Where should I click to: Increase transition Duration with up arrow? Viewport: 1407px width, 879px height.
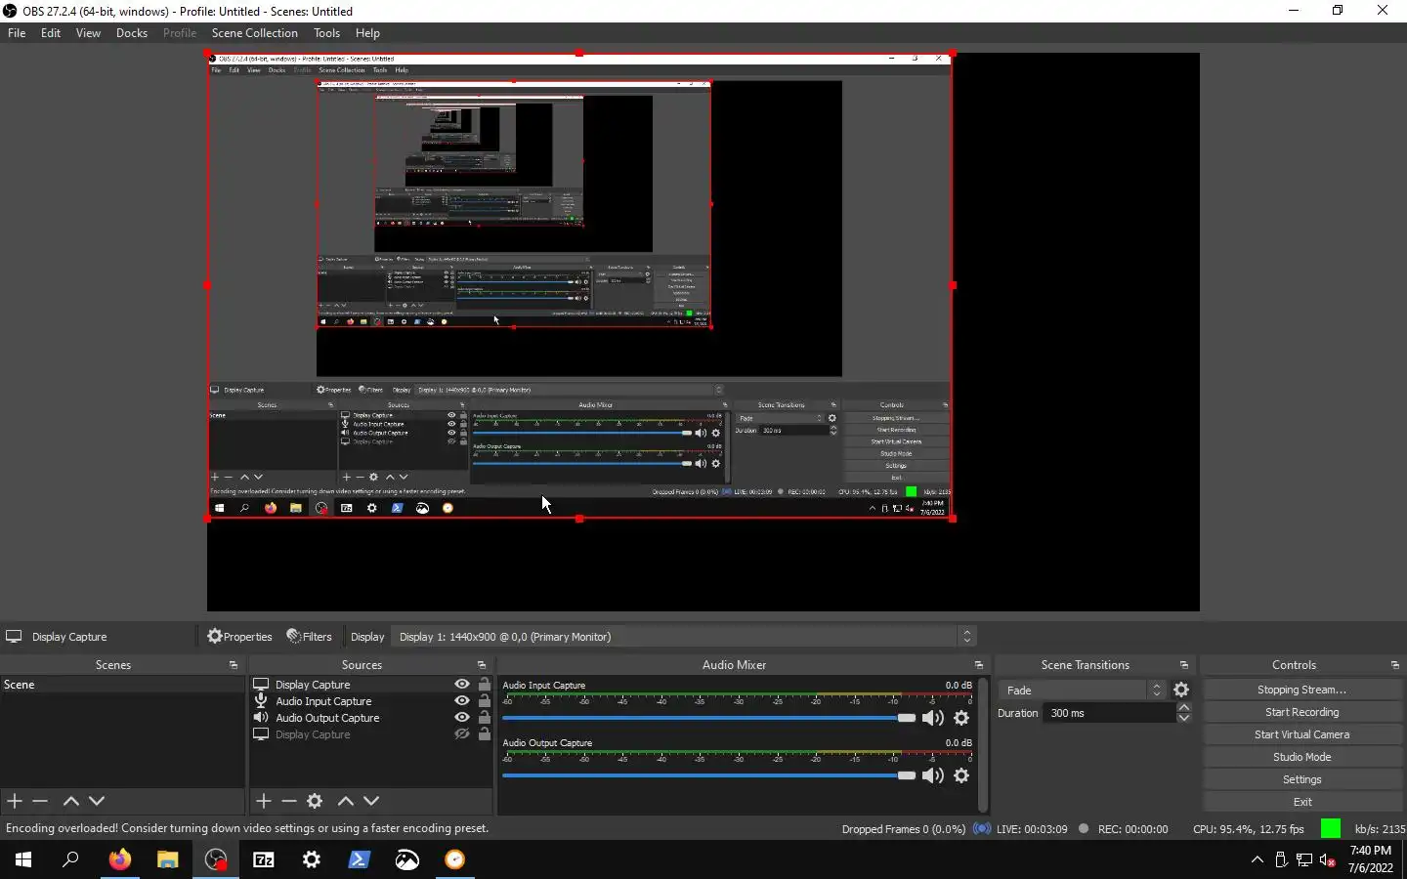pos(1184,707)
